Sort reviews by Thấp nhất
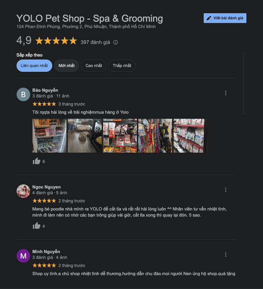263x289 pixels. (122, 66)
